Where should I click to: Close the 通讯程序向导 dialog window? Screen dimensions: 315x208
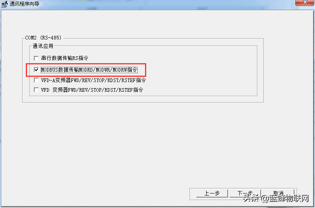point(305,2)
